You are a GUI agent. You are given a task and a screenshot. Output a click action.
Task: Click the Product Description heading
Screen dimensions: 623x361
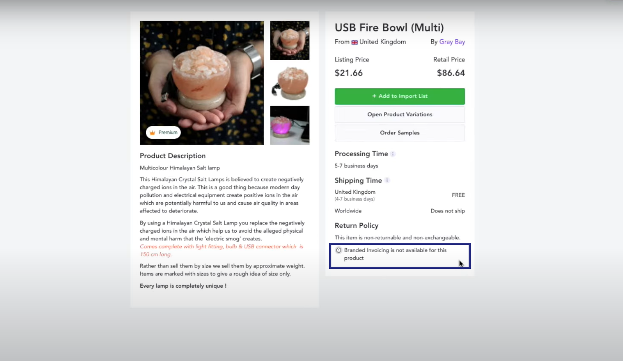(173, 156)
